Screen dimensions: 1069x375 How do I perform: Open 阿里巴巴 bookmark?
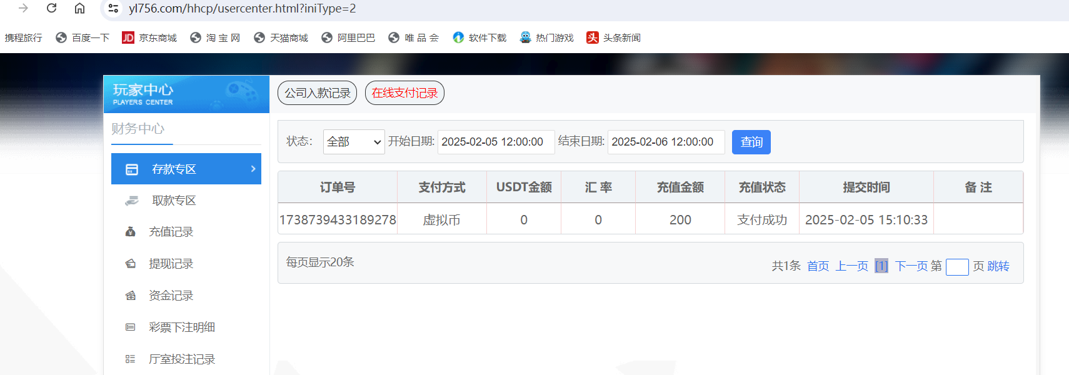(x=348, y=37)
